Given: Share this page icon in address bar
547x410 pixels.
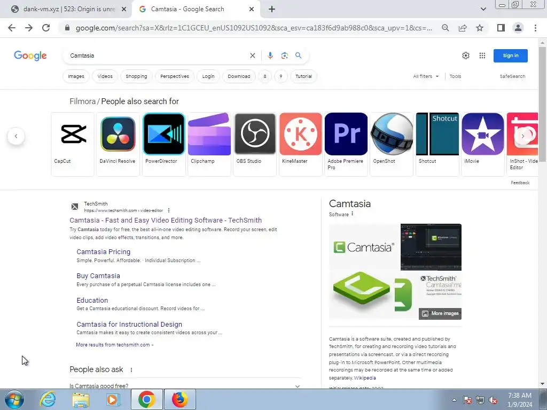Looking at the screenshot, I should point(463,28).
